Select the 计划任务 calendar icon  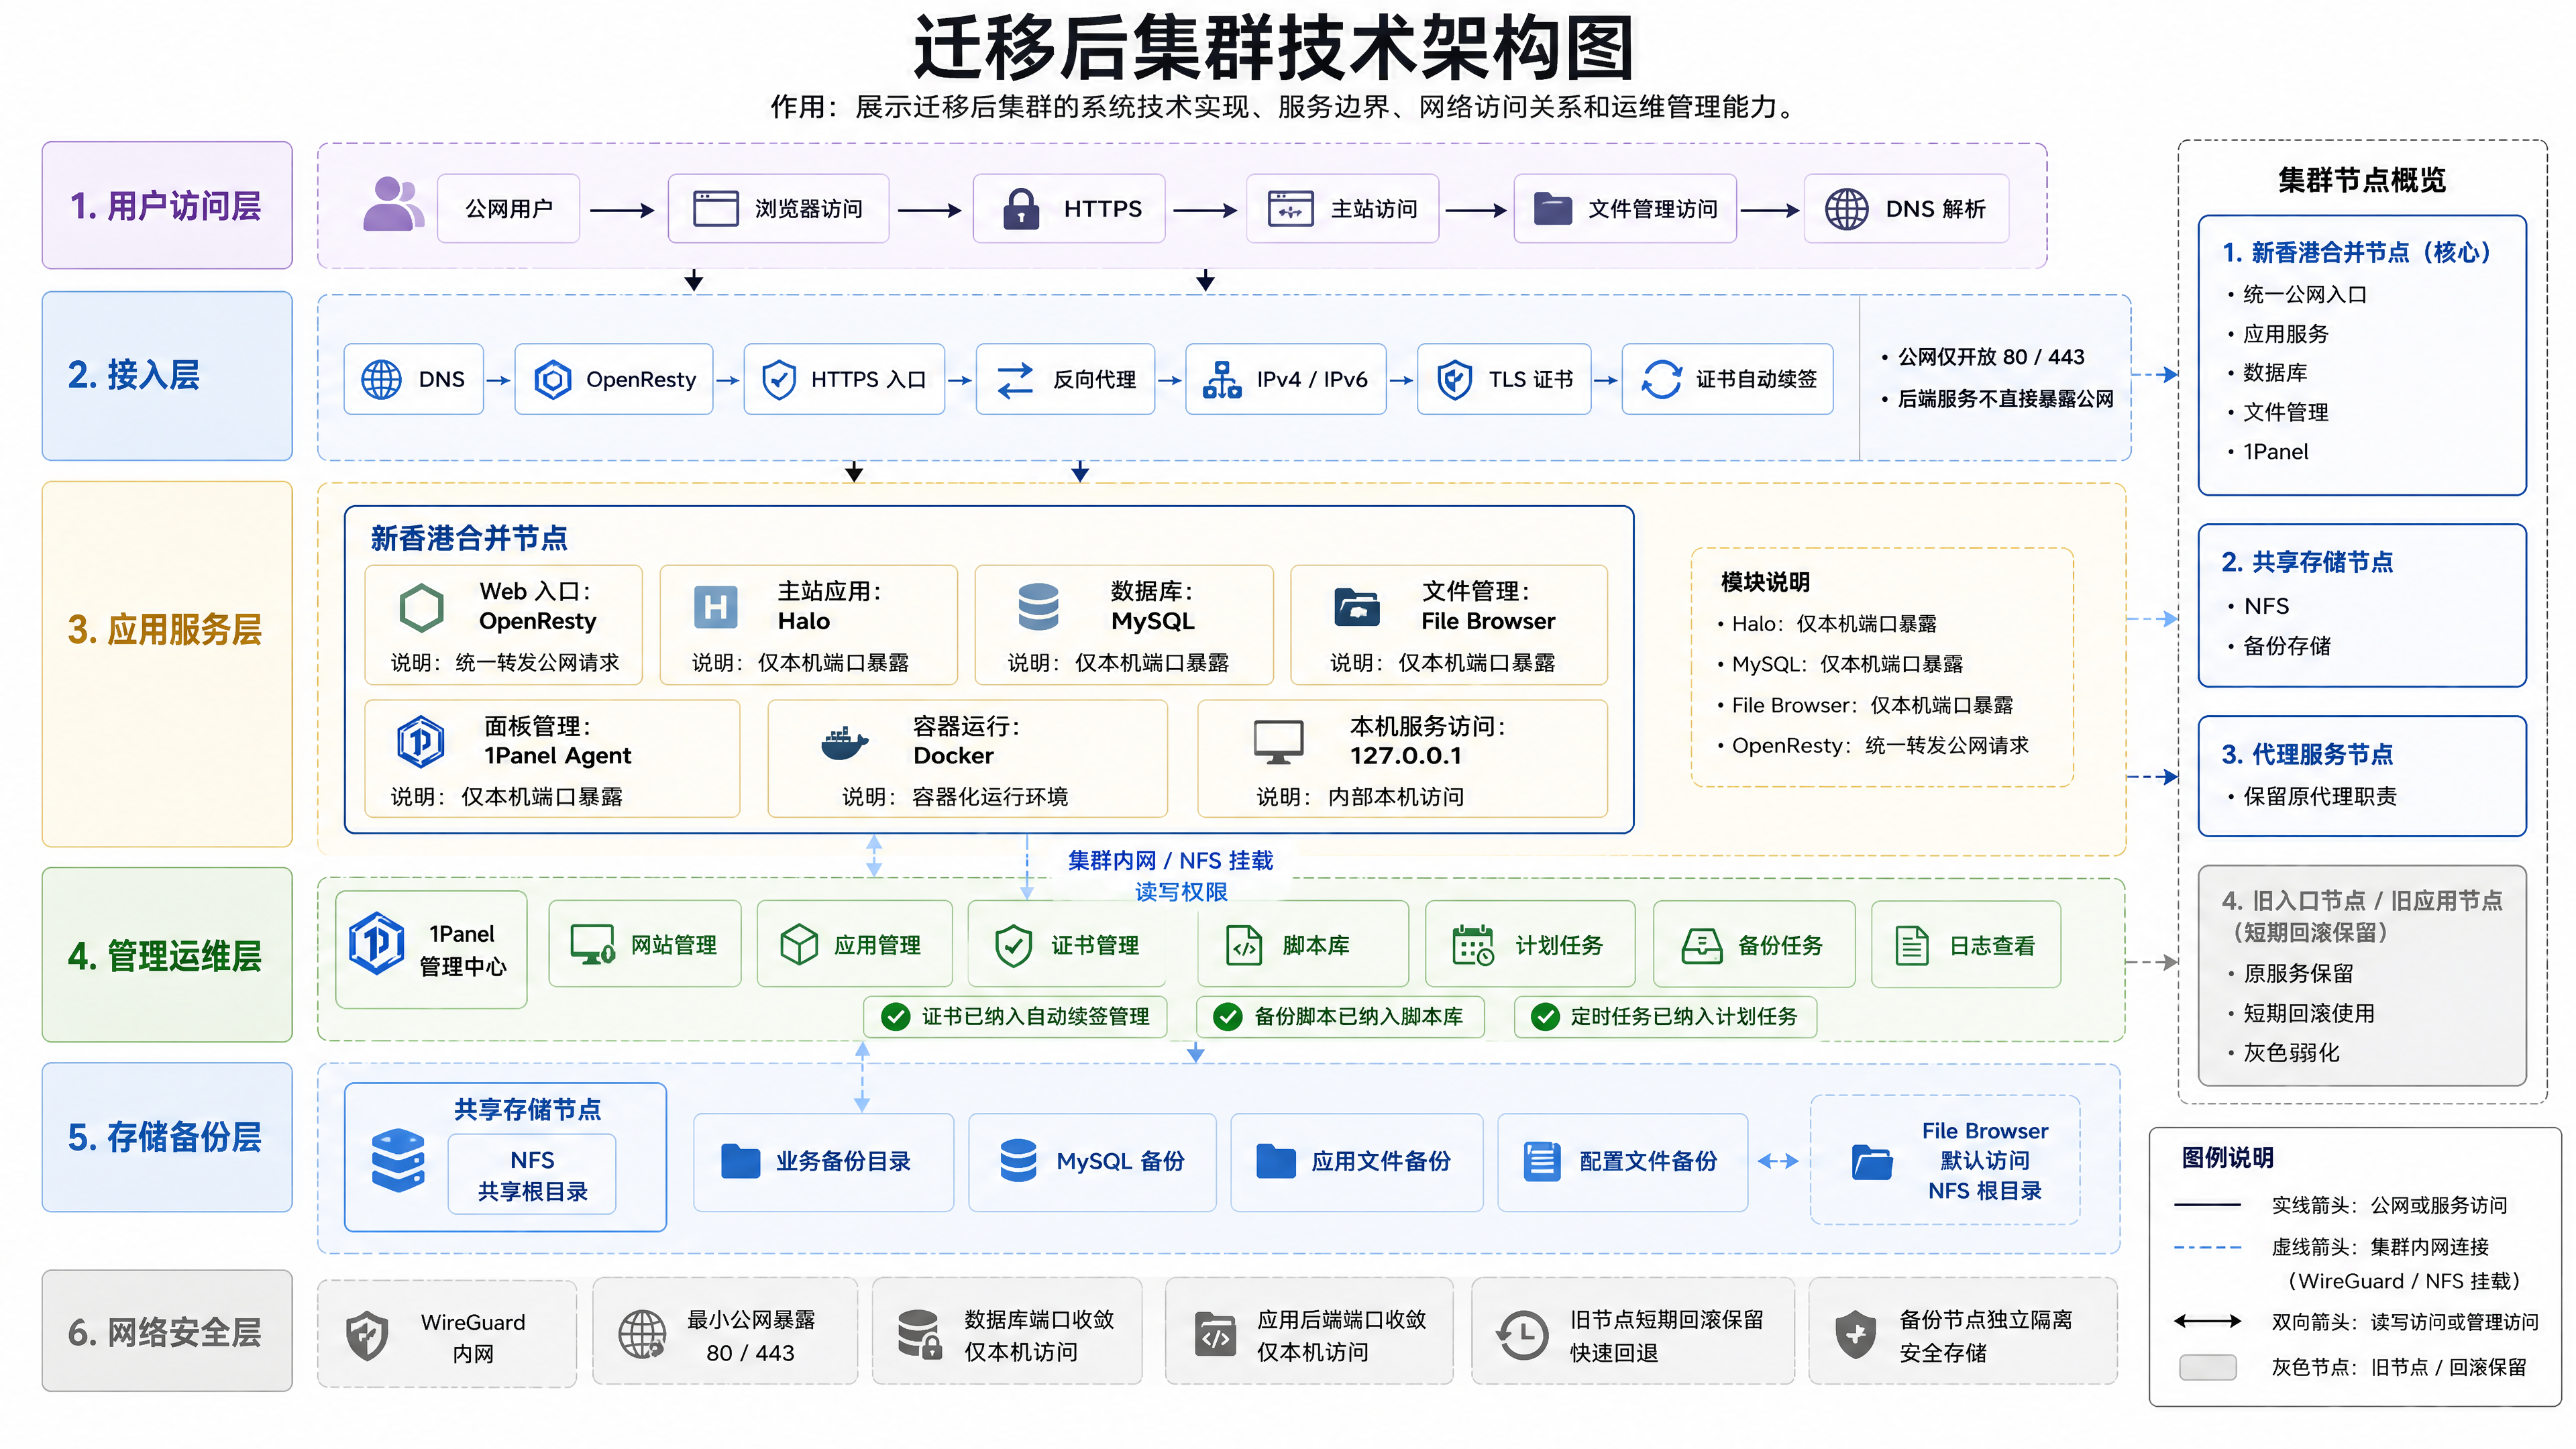(1473, 945)
